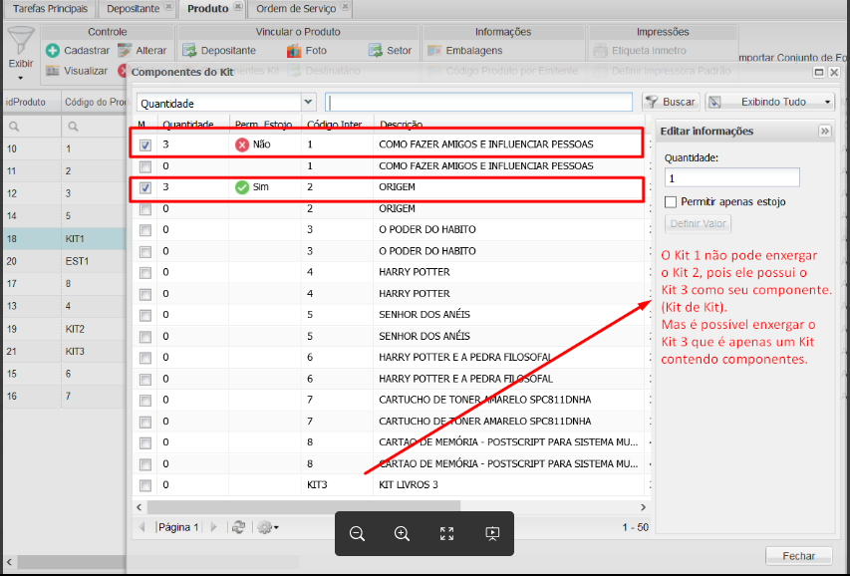Click Cadastrar green plus icon
850x576 pixels.
pyautogui.click(x=53, y=51)
